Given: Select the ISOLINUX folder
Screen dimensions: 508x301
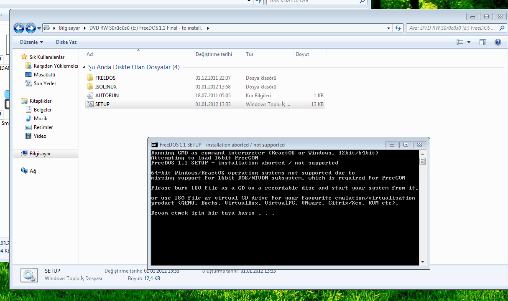Looking at the screenshot, I should (x=106, y=87).
